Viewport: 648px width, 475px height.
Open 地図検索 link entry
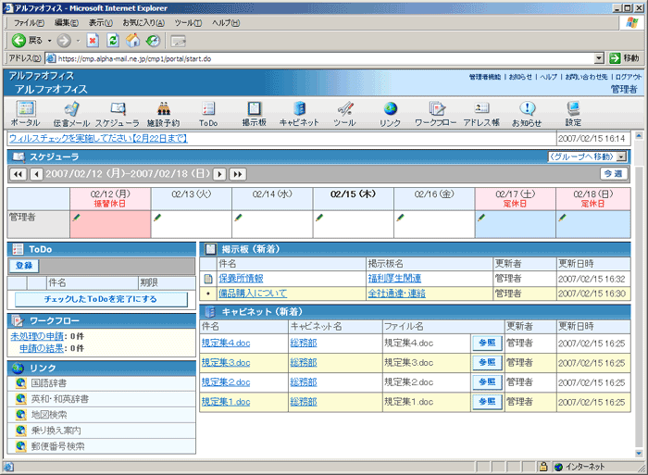click(49, 415)
